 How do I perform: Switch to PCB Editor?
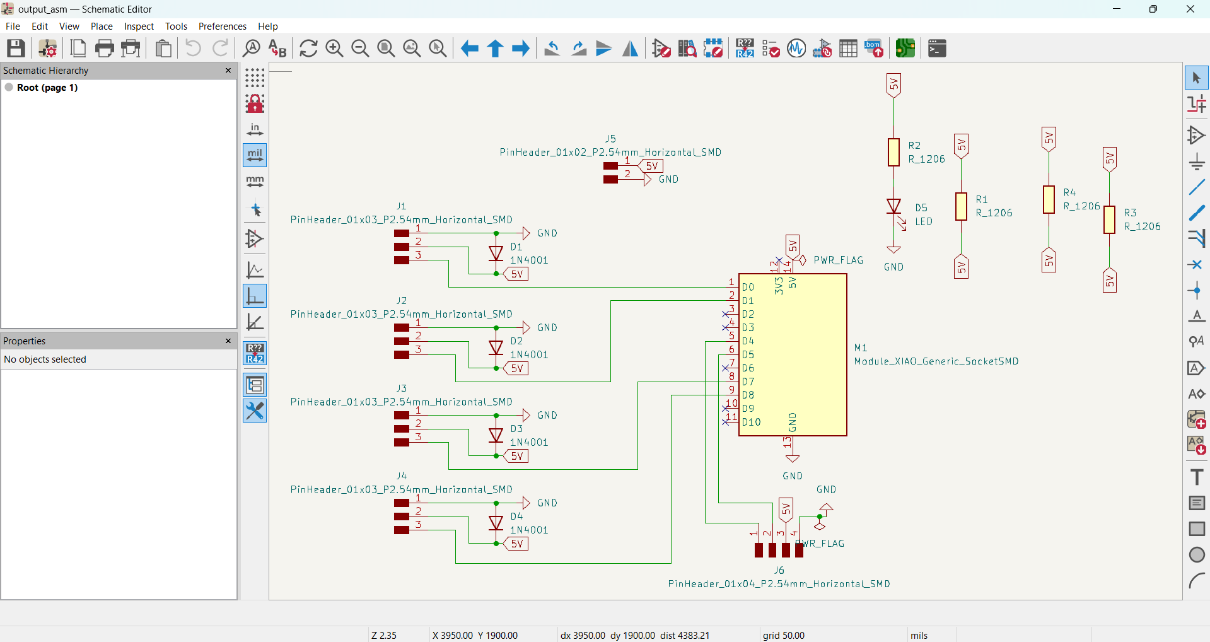click(905, 48)
